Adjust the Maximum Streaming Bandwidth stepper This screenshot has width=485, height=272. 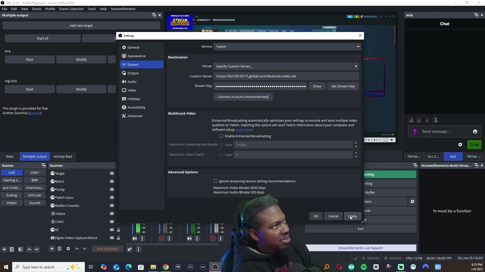355,145
